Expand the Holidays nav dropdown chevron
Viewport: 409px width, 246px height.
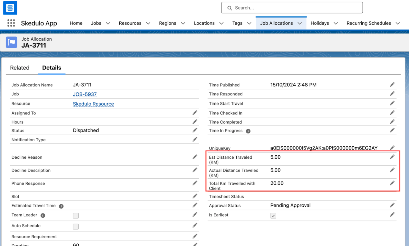coord(336,23)
